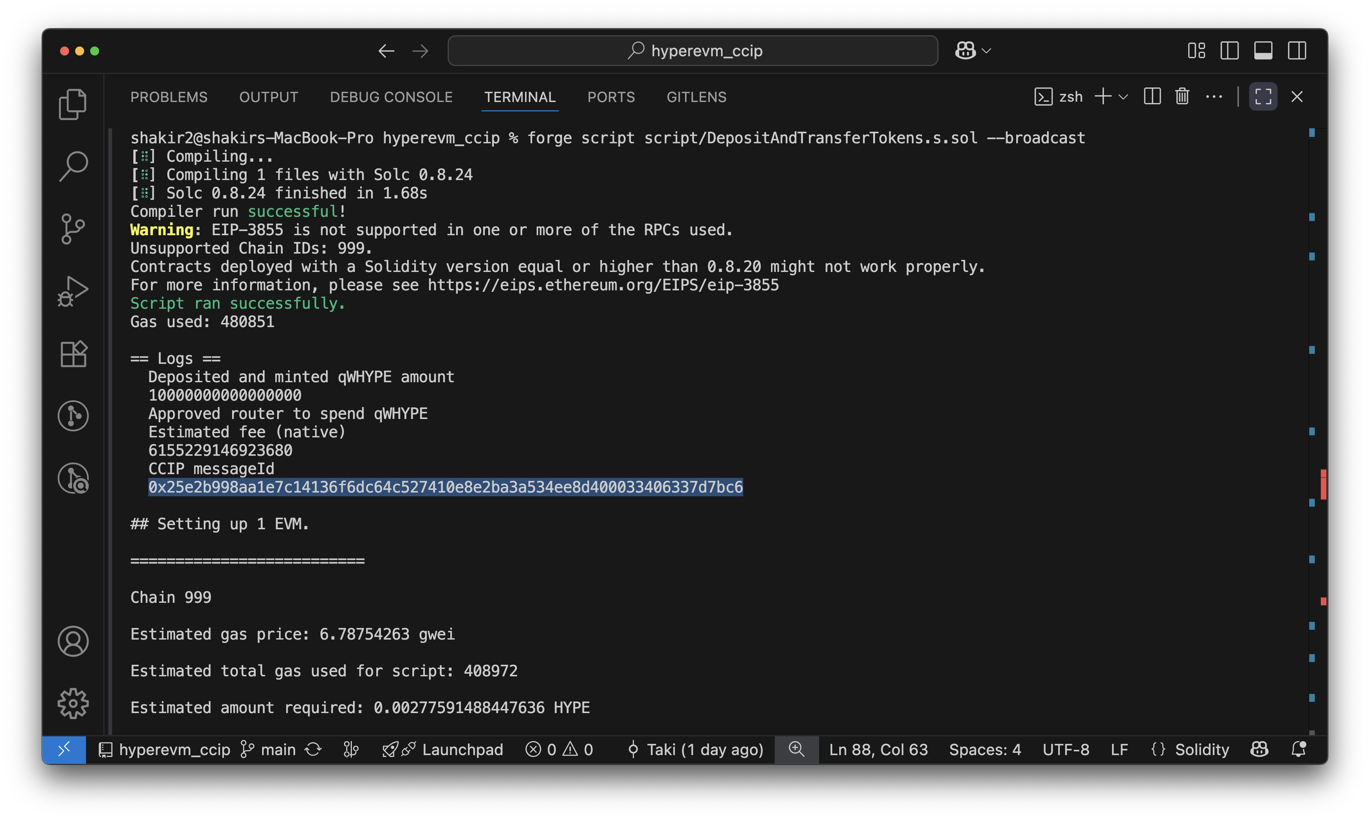Viewport: 1370px width, 820px height.
Task: Toggle primary side bar visibility
Action: click(x=1229, y=51)
